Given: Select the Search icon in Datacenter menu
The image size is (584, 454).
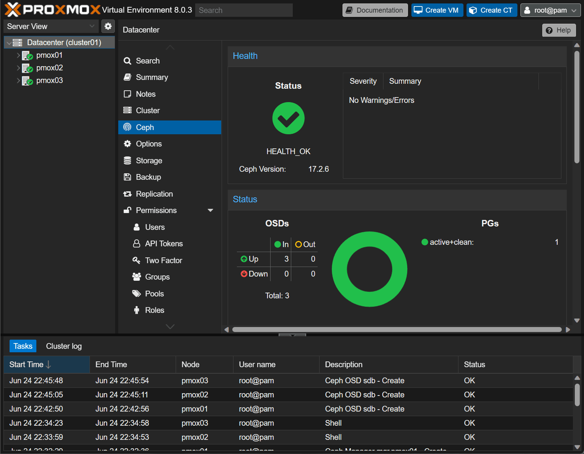Looking at the screenshot, I should pos(127,60).
